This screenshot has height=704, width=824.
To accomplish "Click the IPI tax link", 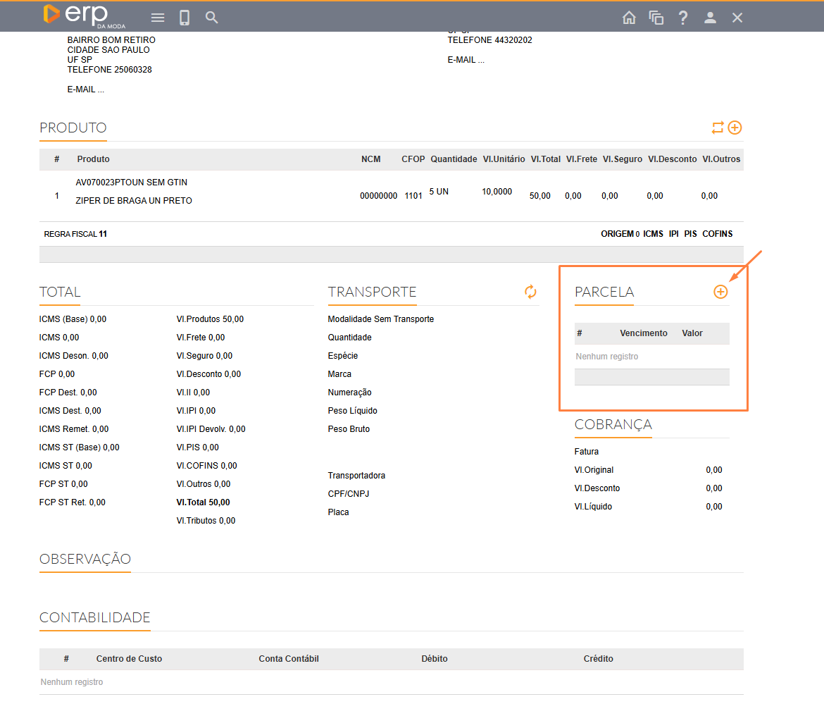I will click(673, 234).
